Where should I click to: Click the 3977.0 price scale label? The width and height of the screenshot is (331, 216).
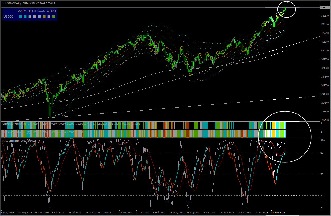pyautogui.click(x=324, y=59)
